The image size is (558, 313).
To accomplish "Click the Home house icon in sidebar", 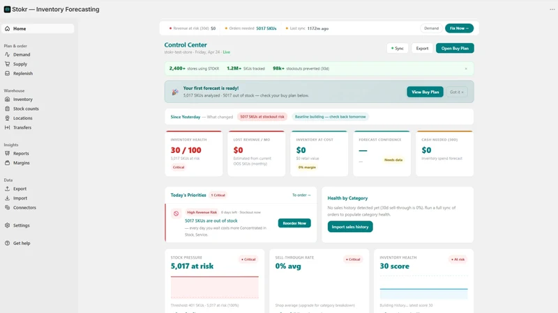I will tap(7, 29).
